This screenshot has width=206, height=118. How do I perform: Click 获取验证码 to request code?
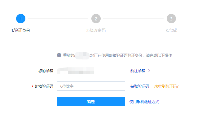[140, 86]
